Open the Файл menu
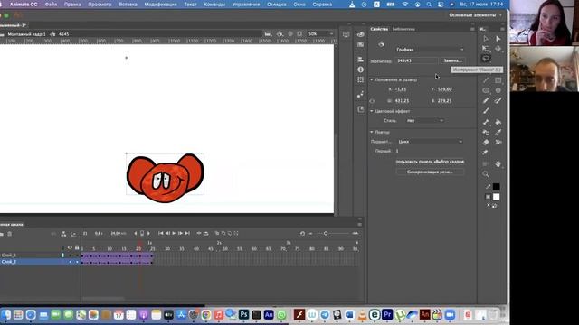This screenshot has height=325, width=579. [x=51, y=5]
